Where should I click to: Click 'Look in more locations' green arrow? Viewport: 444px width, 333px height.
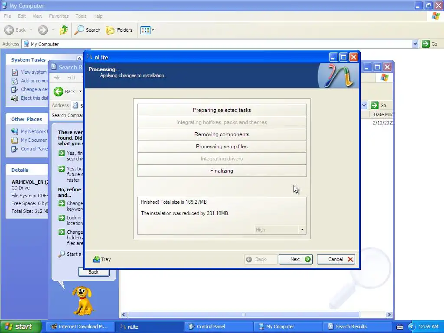tap(62, 218)
